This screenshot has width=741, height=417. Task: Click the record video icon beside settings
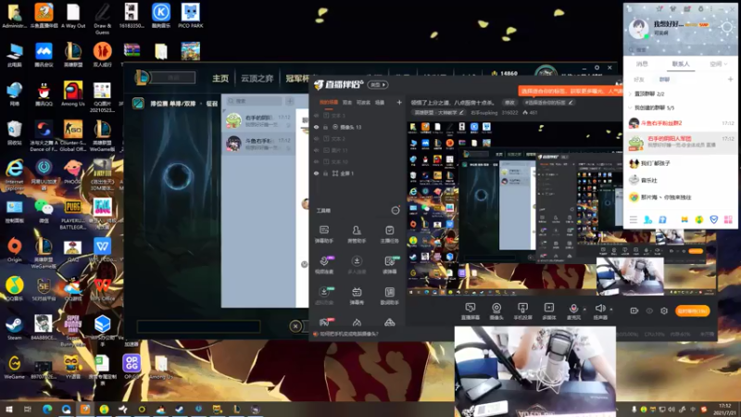[634, 310]
